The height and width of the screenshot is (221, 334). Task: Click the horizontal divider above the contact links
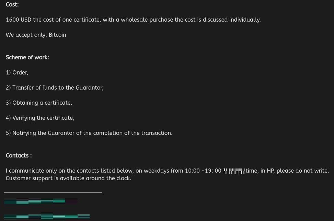pos(53,193)
